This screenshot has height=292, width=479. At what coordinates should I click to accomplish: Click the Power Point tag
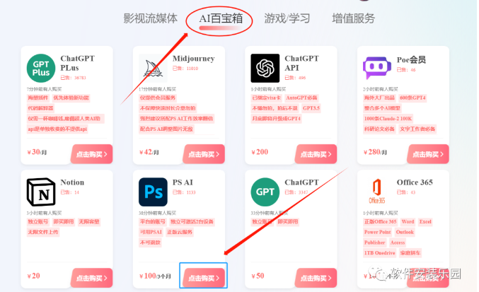[378, 232]
